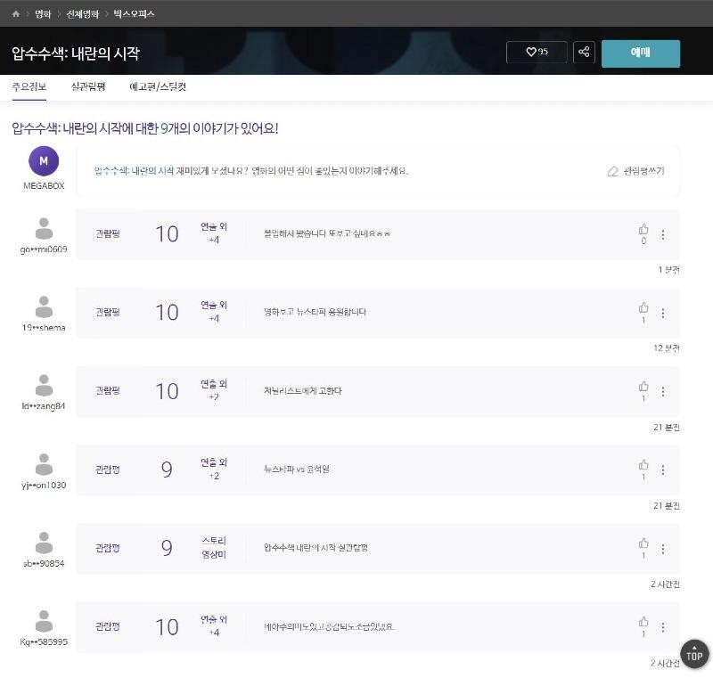Open more options for Kg**585995 review

(663, 627)
